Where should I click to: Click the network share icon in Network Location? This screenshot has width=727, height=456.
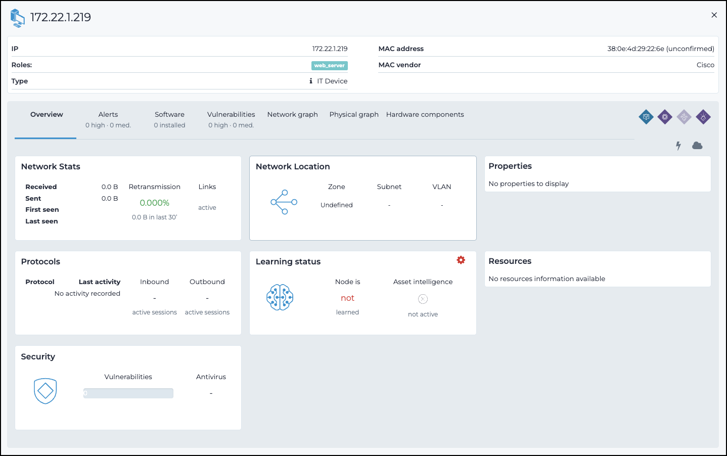[x=284, y=202]
